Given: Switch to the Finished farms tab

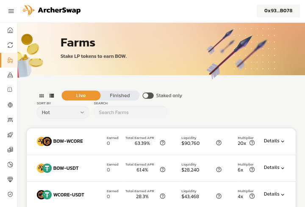Looking at the screenshot, I should (120, 95).
